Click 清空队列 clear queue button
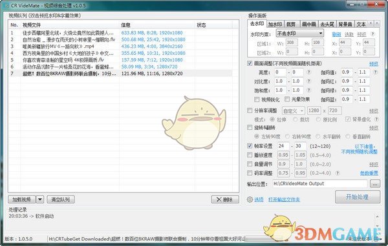Screen dimensions: 388x246 click(x=61, y=200)
